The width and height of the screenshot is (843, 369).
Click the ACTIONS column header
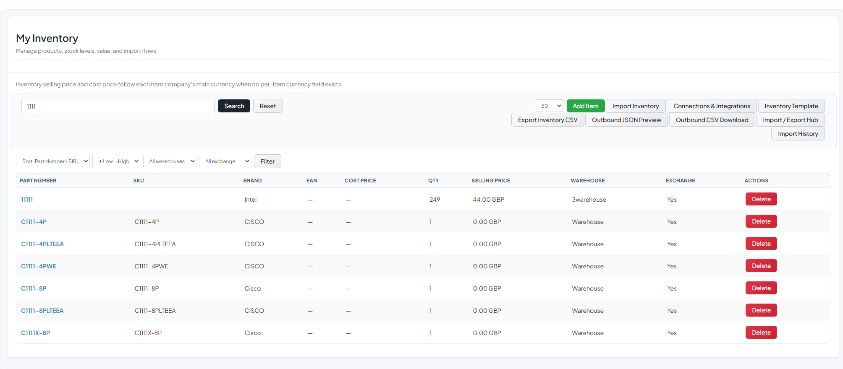[x=756, y=181]
